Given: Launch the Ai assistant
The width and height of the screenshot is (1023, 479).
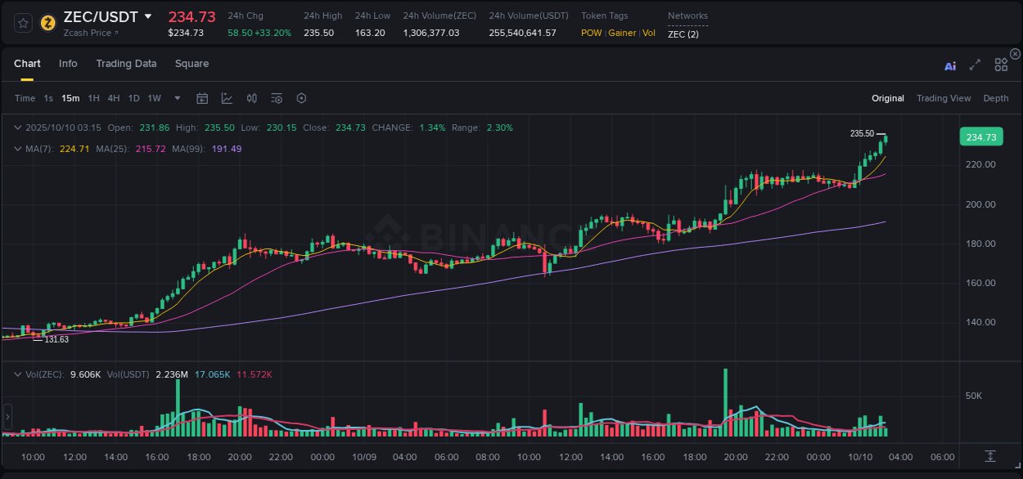Looking at the screenshot, I should [949, 65].
